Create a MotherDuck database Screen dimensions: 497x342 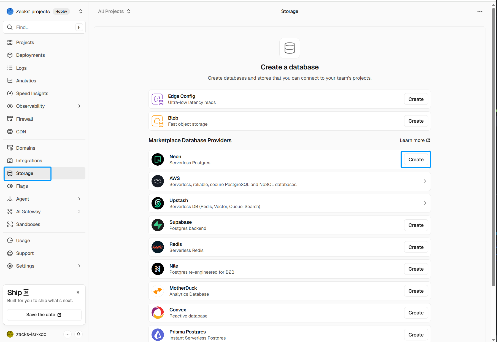416,291
